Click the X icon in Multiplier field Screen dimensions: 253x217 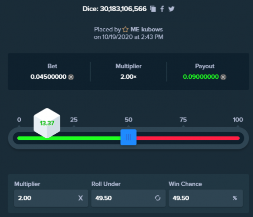[x=80, y=198]
